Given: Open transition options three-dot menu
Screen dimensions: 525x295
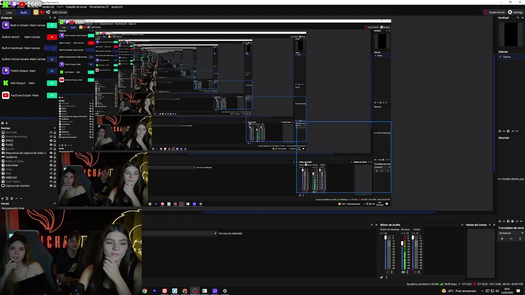Looking at the screenshot, I should click(520, 239).
